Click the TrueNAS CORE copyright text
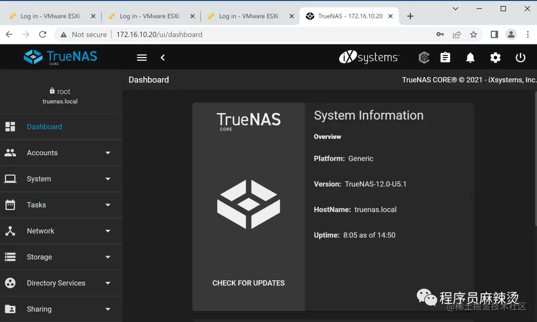 [x=469, y=80]
